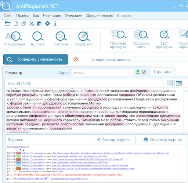The width and height of the screenshot is (188, 183).
Task: Click the blue Go badge at 14:26:51
Action: click(x=19, y=163)
